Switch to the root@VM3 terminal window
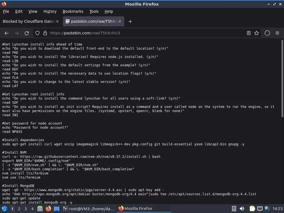The height and width of the screenshot is (213, 284). [89, 209]
